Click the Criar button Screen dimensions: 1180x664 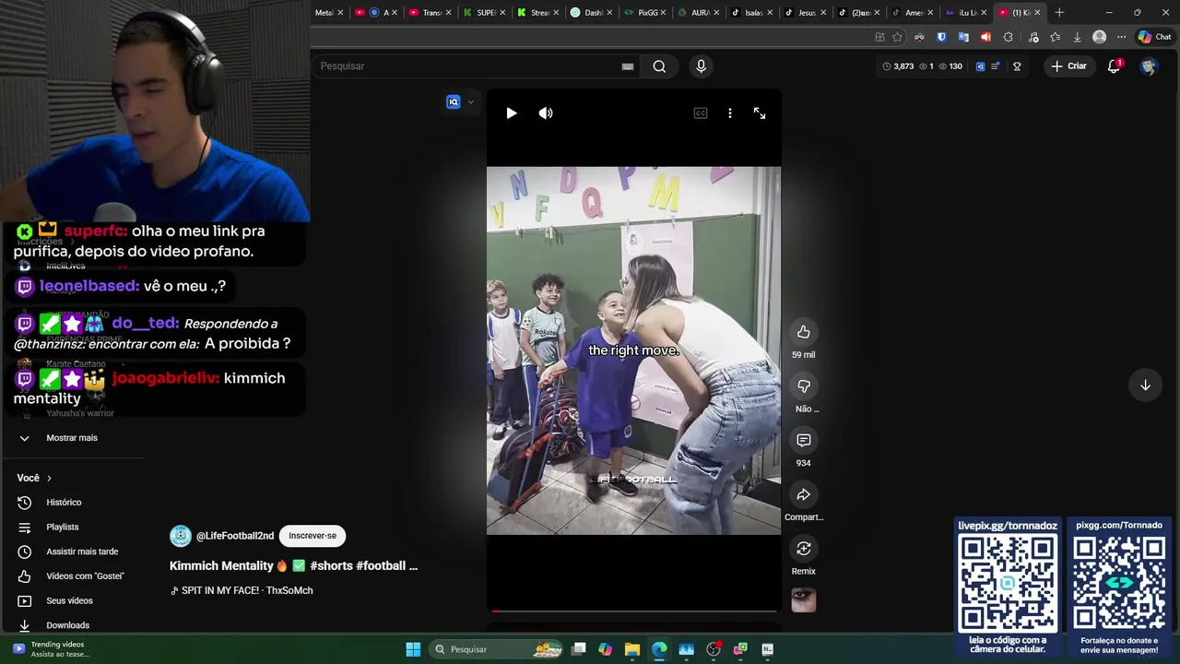pos(1069,66)
